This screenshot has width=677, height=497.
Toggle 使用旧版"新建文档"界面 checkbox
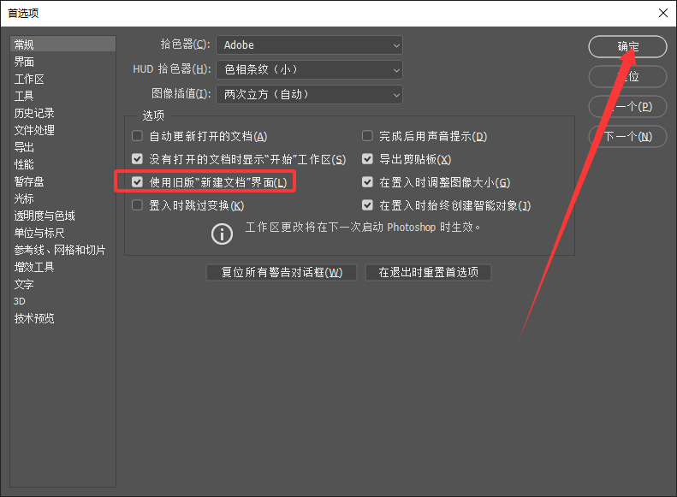click(x=137, y=182)
